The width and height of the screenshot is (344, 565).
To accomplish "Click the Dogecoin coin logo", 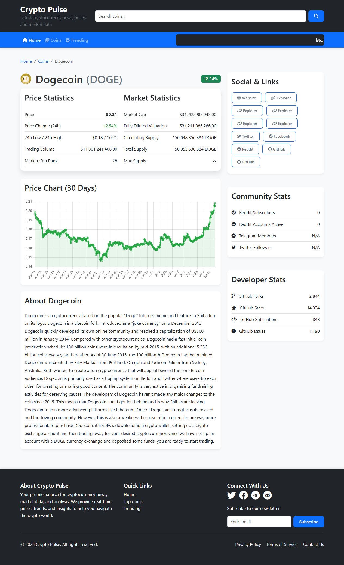I will click(x=26, y=79).
